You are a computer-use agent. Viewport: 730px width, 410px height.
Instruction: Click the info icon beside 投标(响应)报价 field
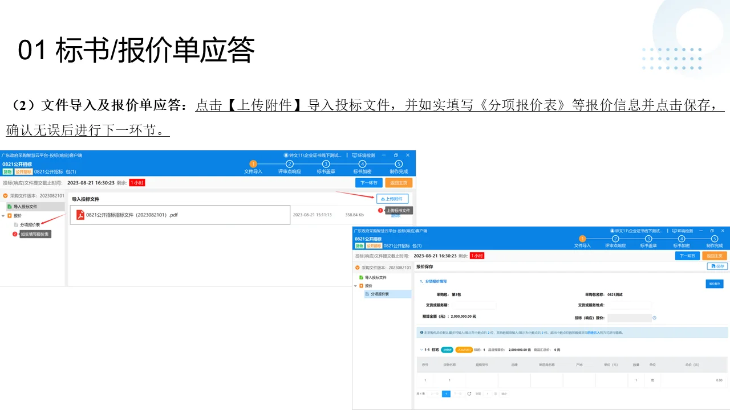[654, 318]
